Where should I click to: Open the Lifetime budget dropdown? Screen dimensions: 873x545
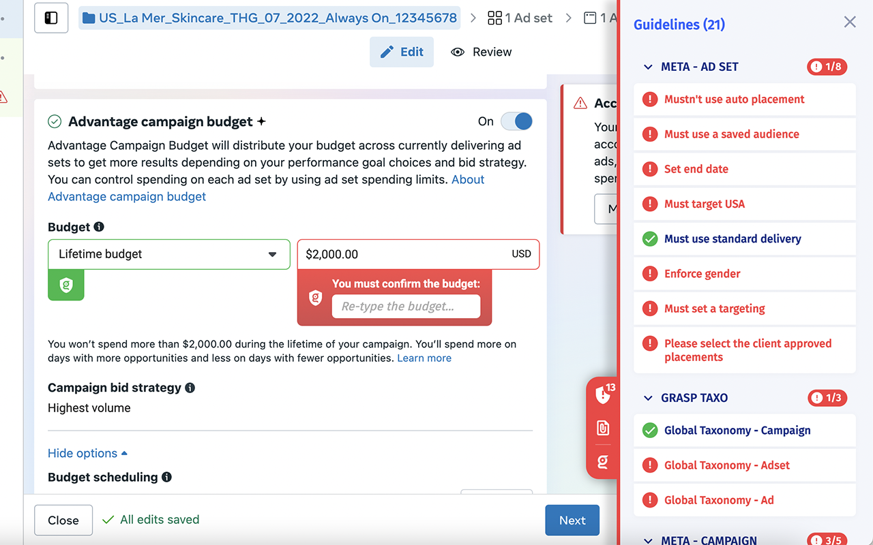[x=169, y=254]
